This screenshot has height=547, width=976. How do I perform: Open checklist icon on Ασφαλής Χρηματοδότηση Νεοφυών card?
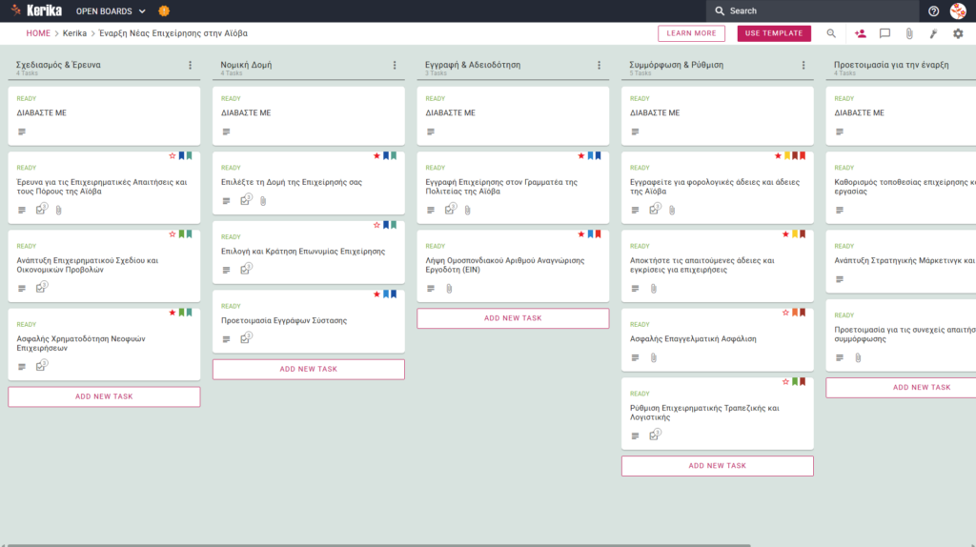41,366
